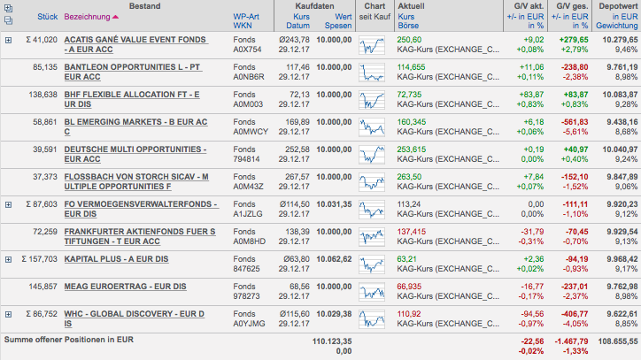Sort by G/V ges. +/- in EUR
641x360 pixels.
click(x=569, y=17)
